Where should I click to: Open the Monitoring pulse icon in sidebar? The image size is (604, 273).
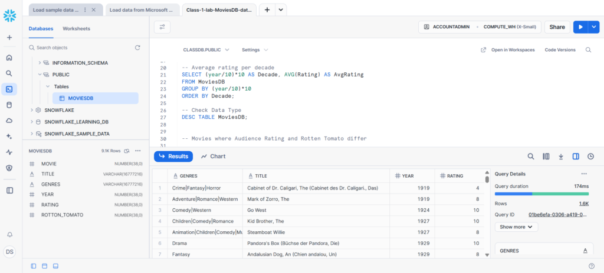[x=9, y=152]
